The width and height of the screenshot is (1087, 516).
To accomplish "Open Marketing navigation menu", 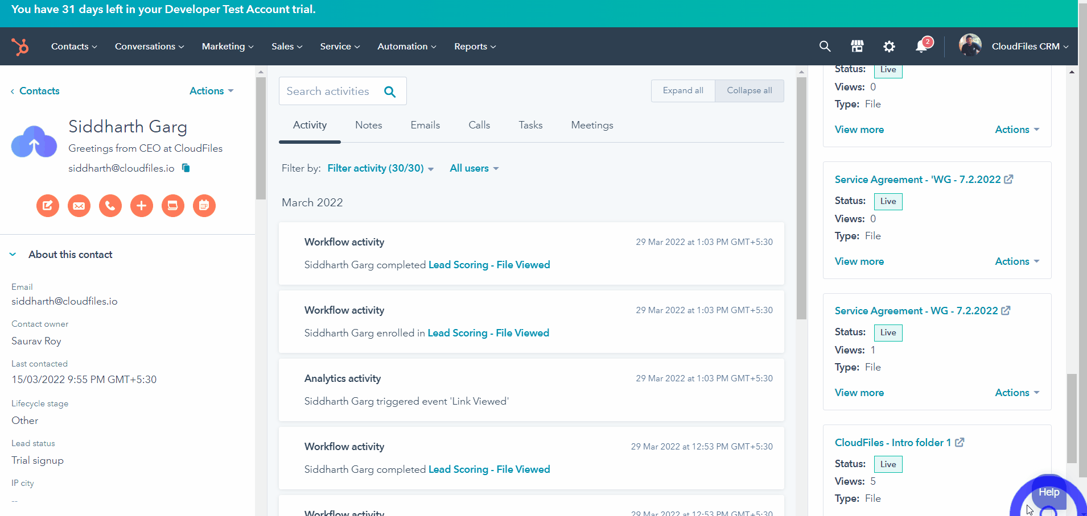I will [x=228, y=47].
